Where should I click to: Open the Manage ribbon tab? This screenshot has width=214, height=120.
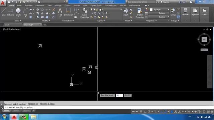(x=58, y=5)
